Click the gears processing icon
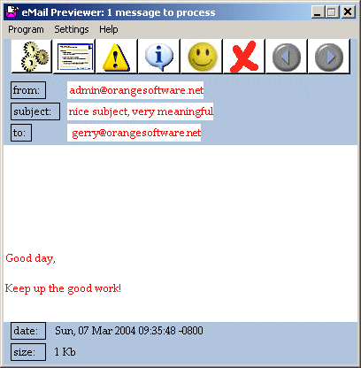 tap(32, 56)
